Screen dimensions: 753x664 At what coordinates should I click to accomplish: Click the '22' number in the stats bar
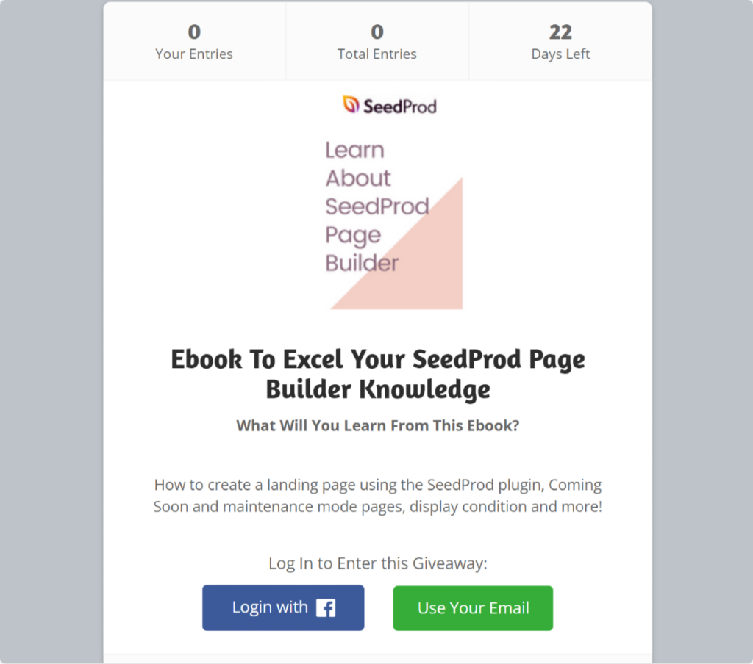[x=560, y=32]
